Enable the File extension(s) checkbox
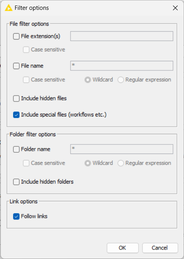The width and height of the screenshot is (184, 259). point(16,36)
